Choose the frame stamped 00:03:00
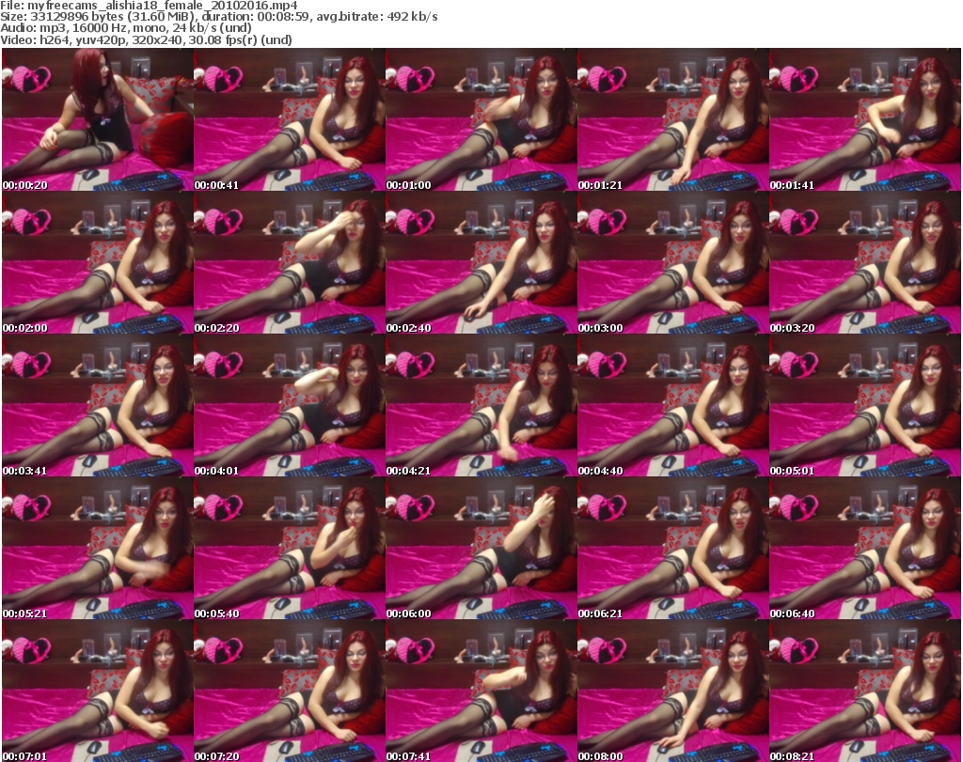Image resolution: width=963 pixels, height=762 pixels. [673, 262]
